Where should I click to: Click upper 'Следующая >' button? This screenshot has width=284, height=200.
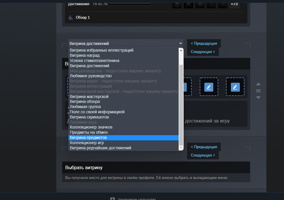pyautogui.click(x=203, y=52)
